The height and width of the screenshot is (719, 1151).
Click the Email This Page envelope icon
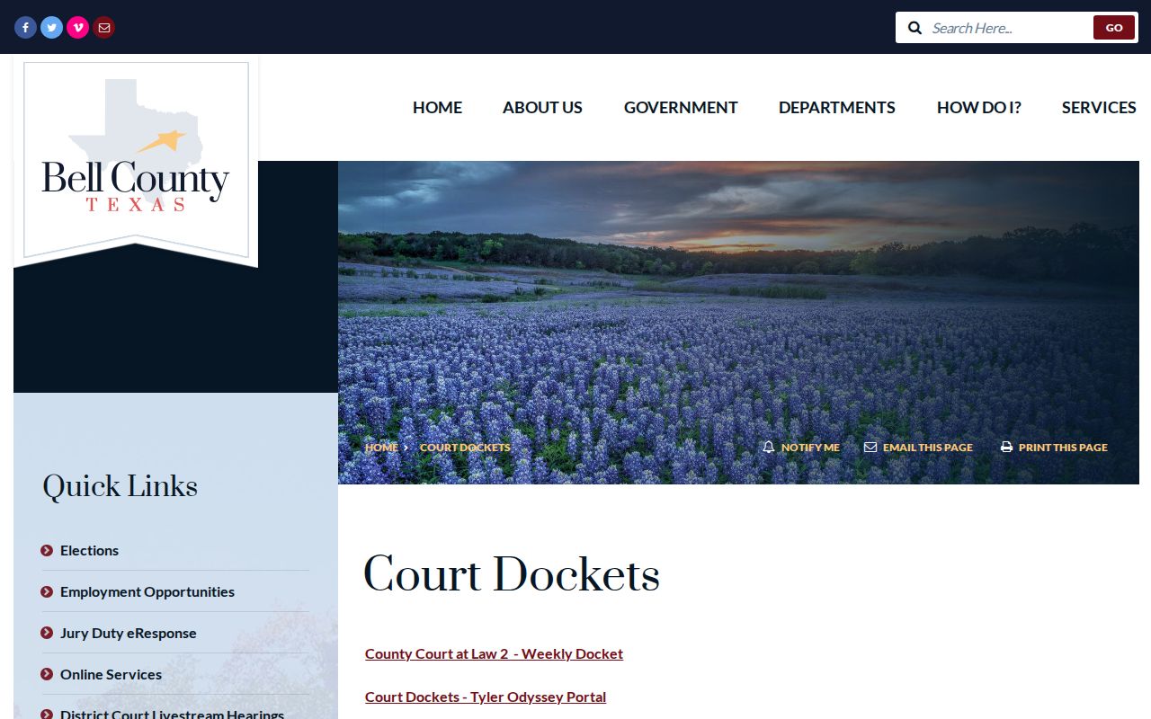click(870, 447)
